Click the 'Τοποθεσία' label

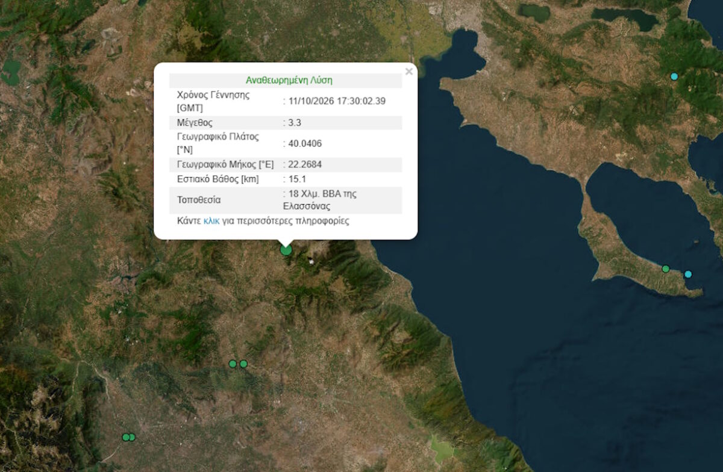(199, 200)
